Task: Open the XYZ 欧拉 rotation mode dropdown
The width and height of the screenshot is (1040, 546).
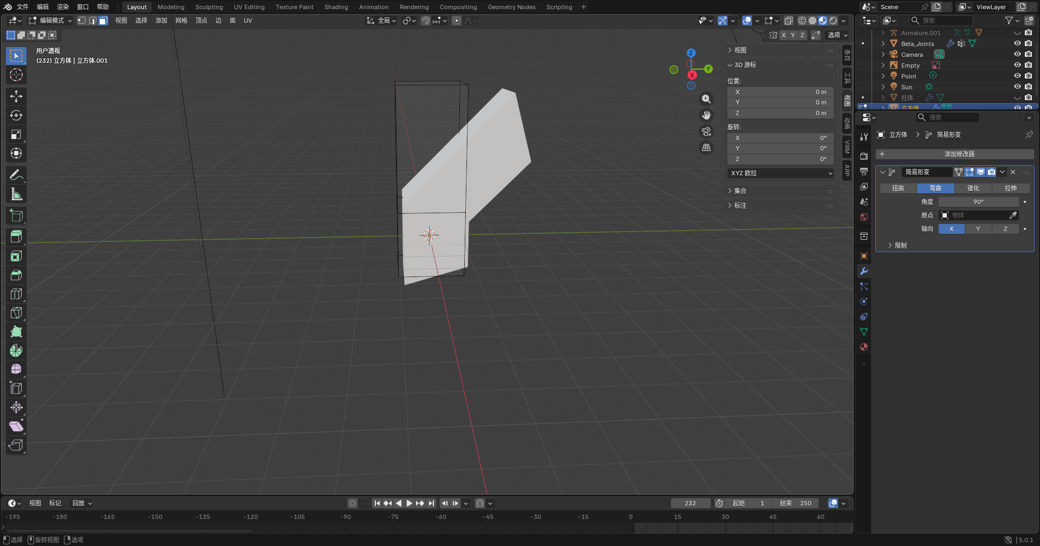Action: pyautogui.click(x=780, y=173)
